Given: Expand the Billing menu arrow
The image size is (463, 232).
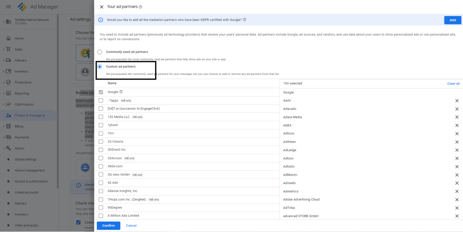Looking at the screenshot, I should pos(4,126).
